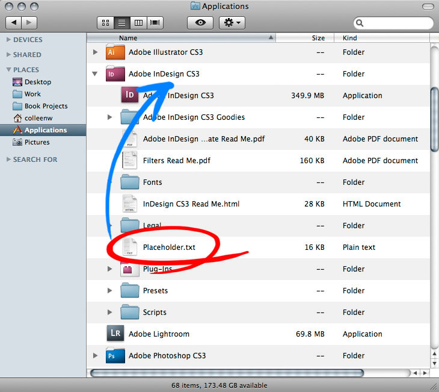Select the InDesign CS3 application icon
Screen dimensions: 439x392
(130, 95)
